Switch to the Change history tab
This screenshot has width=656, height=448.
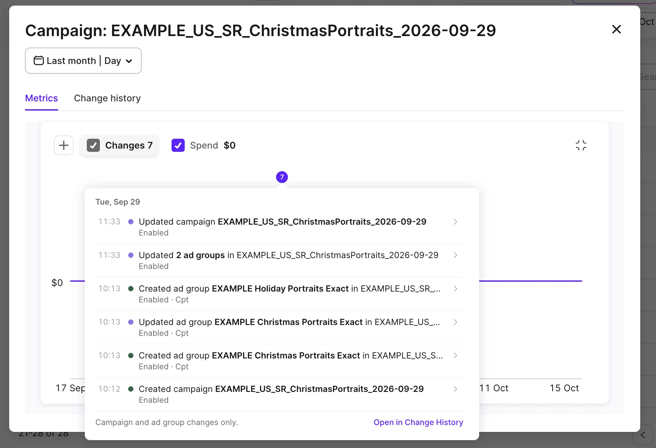click(107, 98)
